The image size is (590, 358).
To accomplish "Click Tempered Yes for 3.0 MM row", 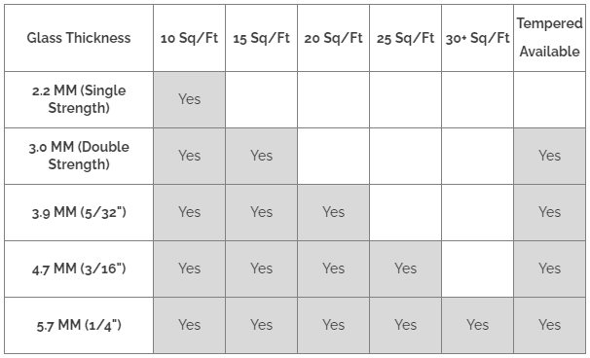I will [549, 156].
